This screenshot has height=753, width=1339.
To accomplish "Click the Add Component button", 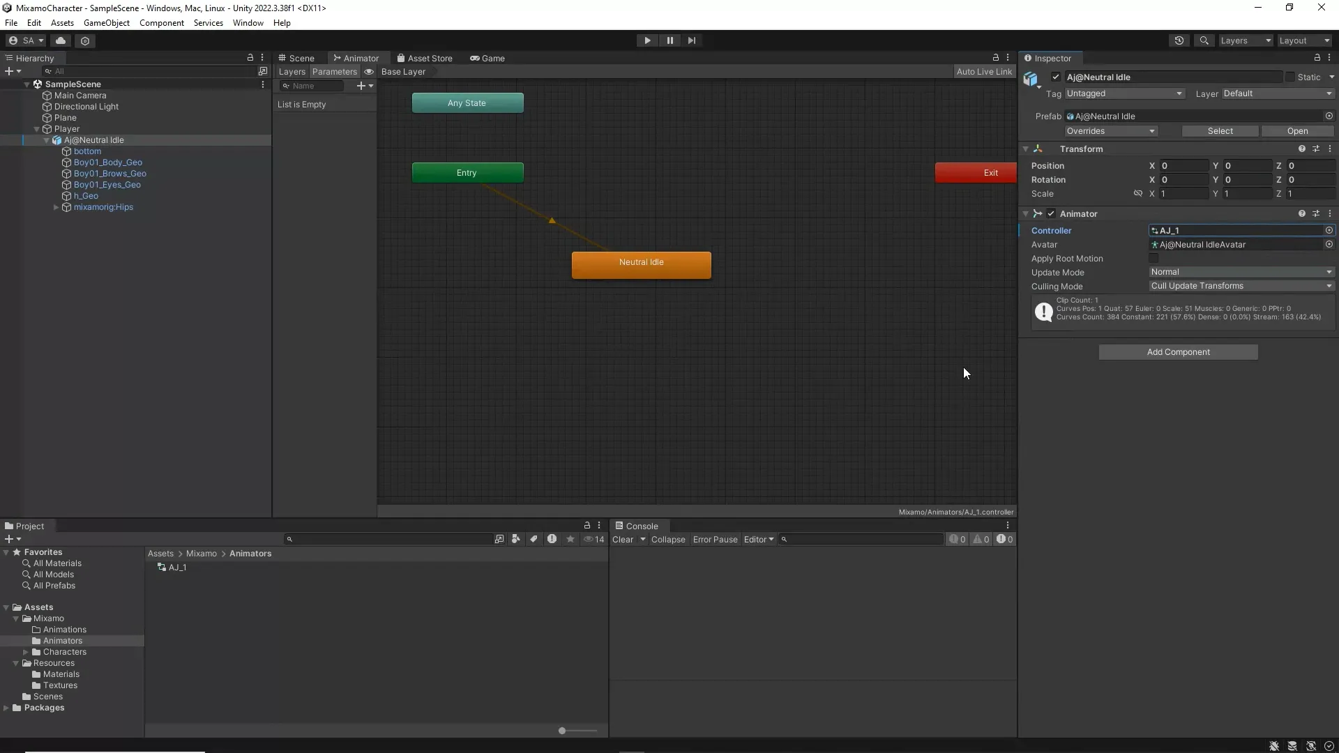I will click(1179, 352).
